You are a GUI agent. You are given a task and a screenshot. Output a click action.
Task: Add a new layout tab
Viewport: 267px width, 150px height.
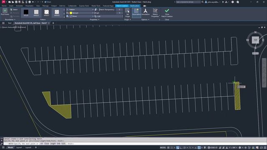pos(36,147)
